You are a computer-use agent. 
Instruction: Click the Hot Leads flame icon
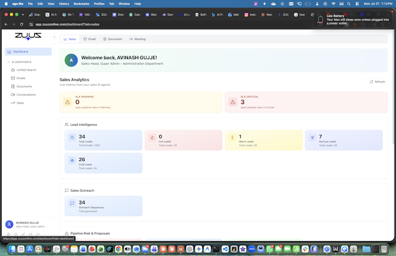coord(152,138)
